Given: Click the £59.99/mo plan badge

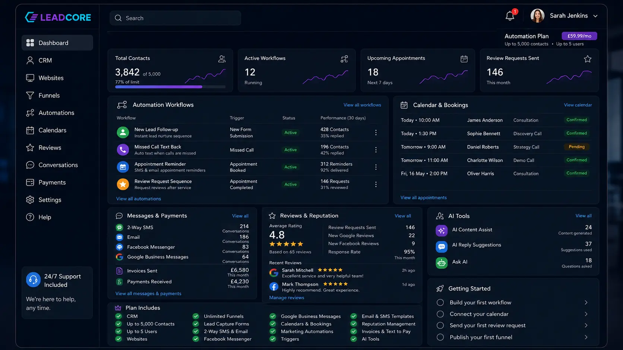Looking at the screenshot, I should tap(579, 36).
